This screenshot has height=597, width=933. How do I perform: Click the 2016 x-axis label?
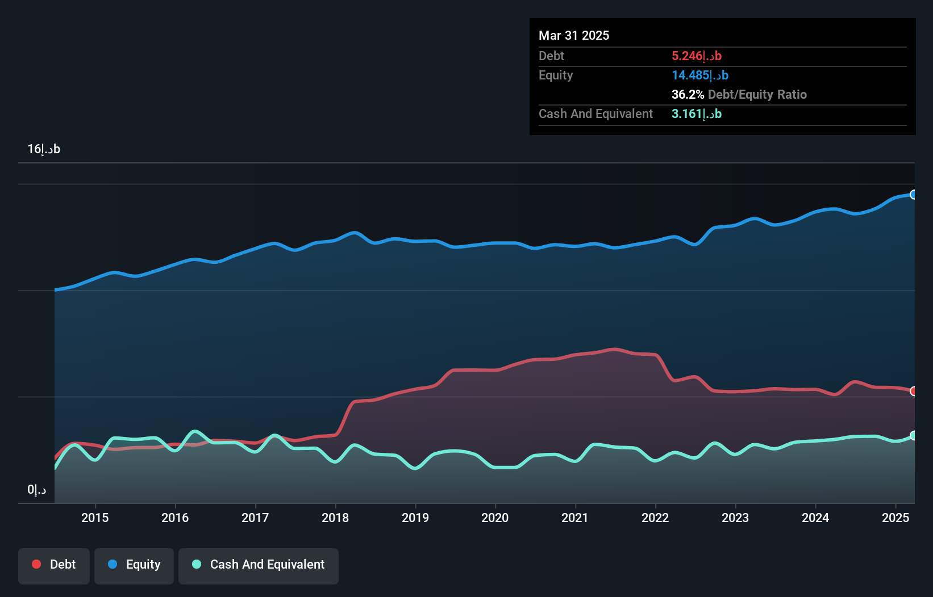(x=175, y=518)
